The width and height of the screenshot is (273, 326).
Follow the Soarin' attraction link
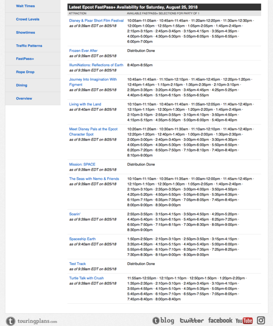(x=75, y=214)
